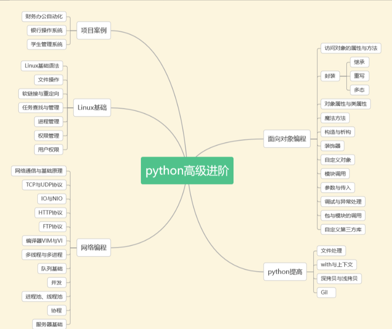Select the 协程 node
Viewport: 392px width, 329px height.
57,311
